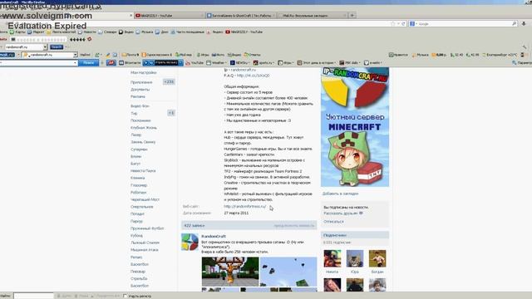Open the vk.cc F.A.Q link
Viewport: 532px width, 299px height.
253,76
